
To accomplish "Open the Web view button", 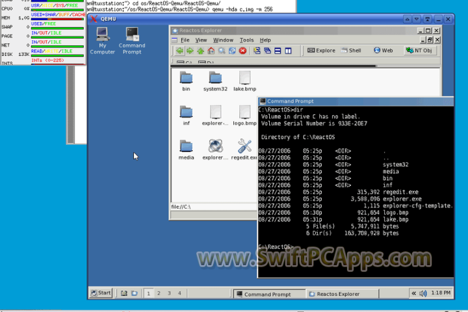I will (x=383, y=51).
